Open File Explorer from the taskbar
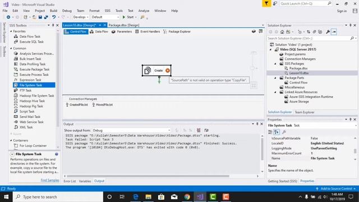The width and height of the screenshot is (359, 202). coord(148,197)
